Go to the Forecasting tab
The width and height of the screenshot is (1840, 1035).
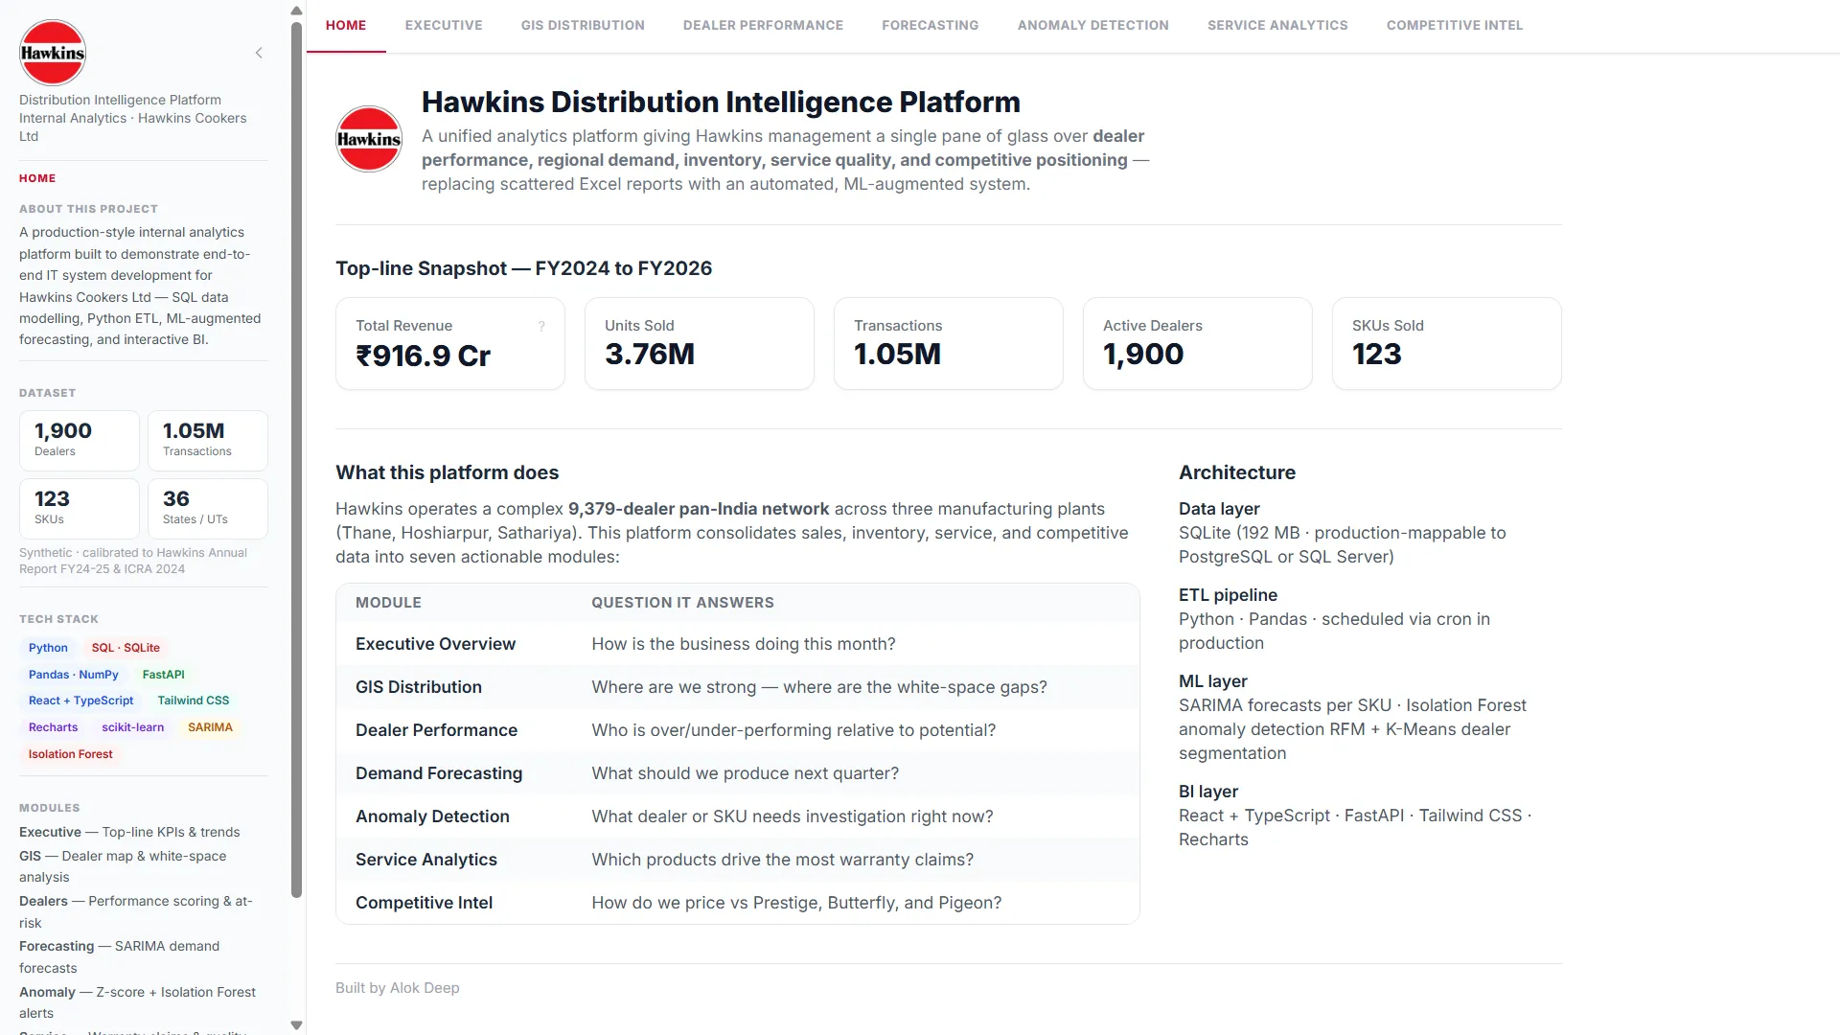930,25
